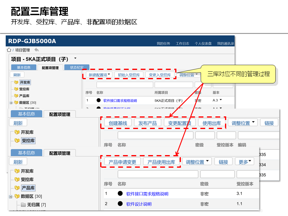This screenshot has height=216, width=288.
Task: Select the 配置项管理 tab under the project title
Action: [x=50, y=67]
